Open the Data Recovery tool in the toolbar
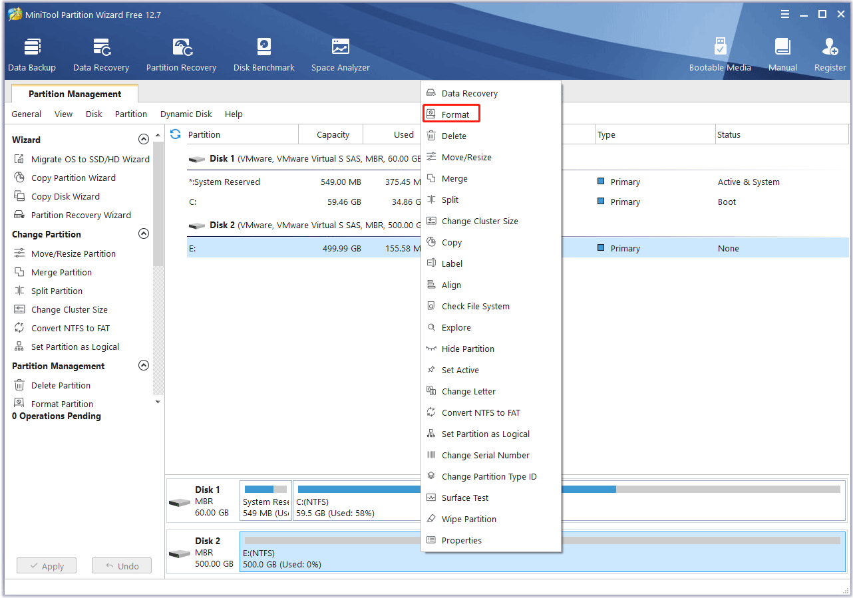The image size is (853, 598). click(101, 55)
